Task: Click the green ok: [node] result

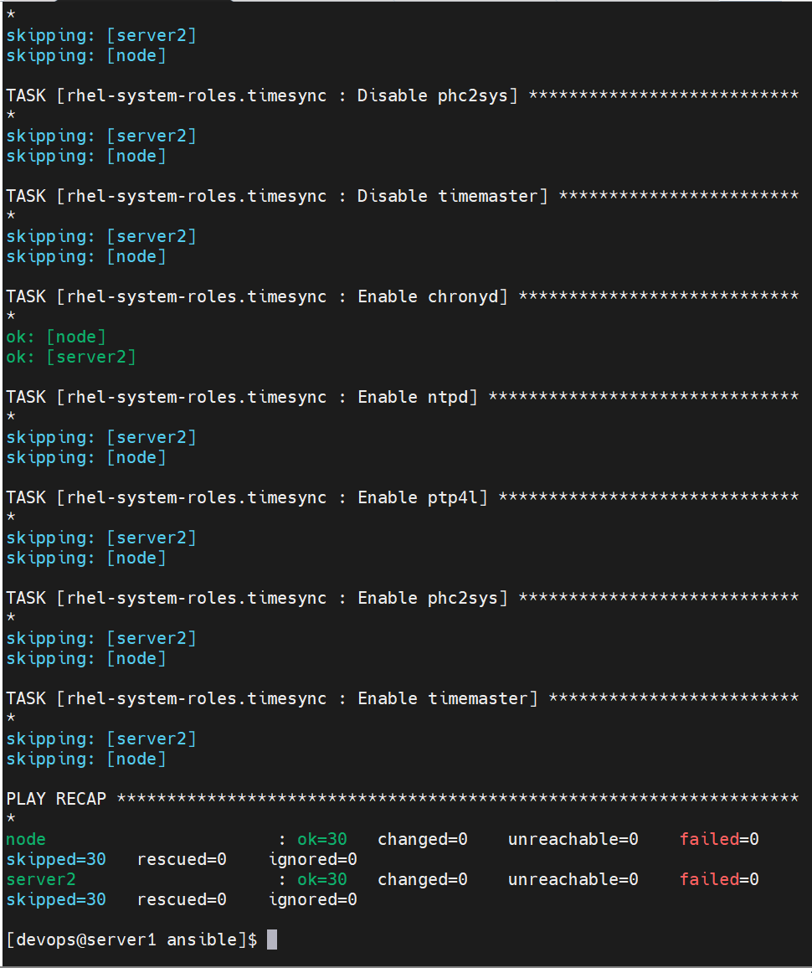Action: (56, 337)
